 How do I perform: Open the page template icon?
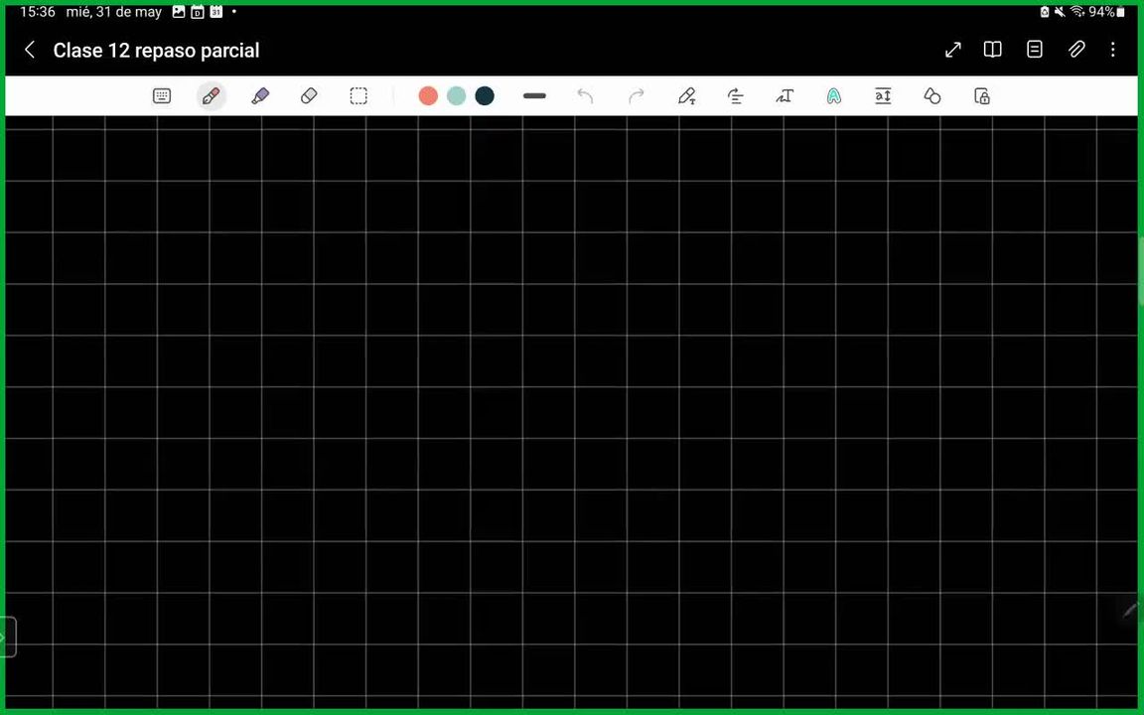1035,50
